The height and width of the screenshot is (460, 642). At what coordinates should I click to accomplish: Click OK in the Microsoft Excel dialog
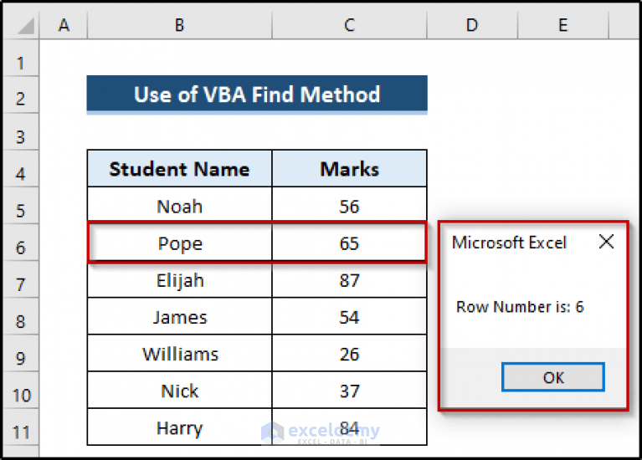click(552, 377)
